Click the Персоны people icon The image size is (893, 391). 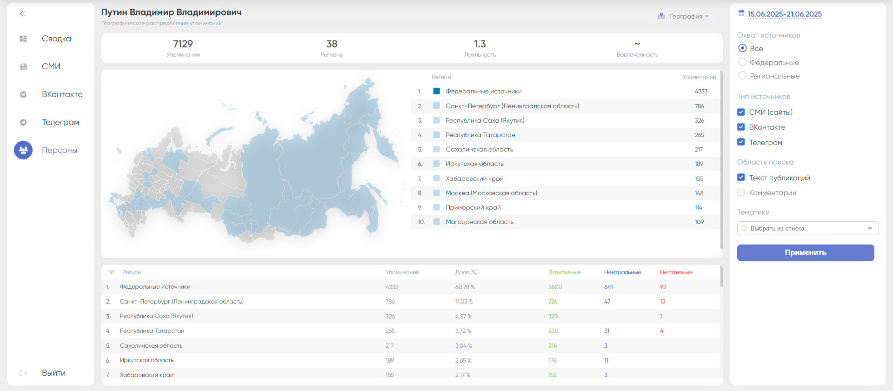point(23,150)
